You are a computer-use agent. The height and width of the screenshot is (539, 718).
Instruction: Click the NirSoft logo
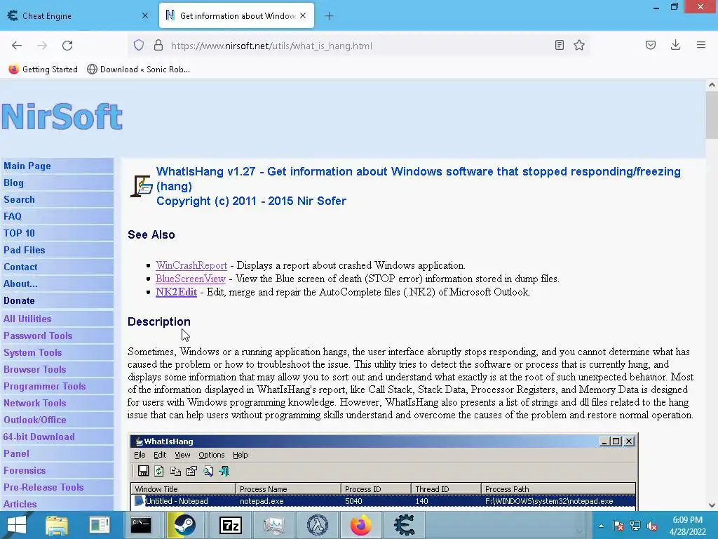click(x=62, y=117)
